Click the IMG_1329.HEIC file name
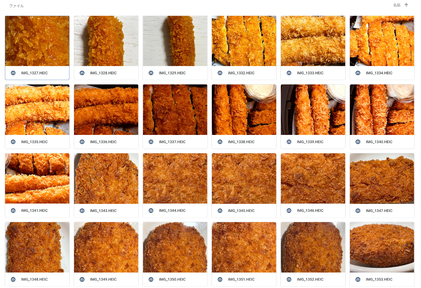The height and width of the screenshot is (288, 421). pyautogui.click(x=172, y=73)
